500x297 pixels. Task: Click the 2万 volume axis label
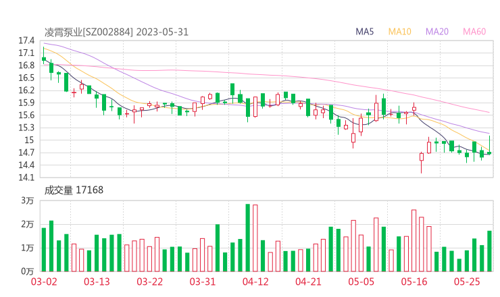point(28,224)
